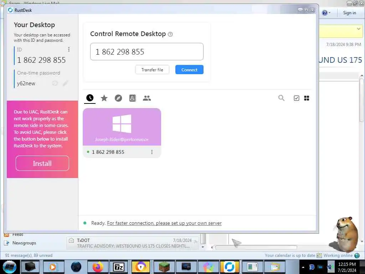Open the dark globe taskbar icon
Image resolution: width=365 pixels, height=274 pixels.
pyautogui.click(x=76, y=267)
